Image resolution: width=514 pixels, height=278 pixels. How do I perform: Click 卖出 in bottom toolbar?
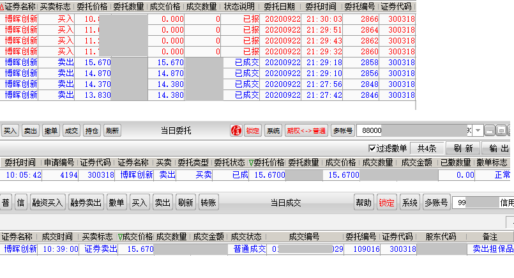point(163,203)
